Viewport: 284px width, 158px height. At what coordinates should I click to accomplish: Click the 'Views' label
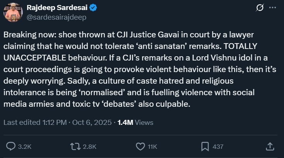[144, 122]
